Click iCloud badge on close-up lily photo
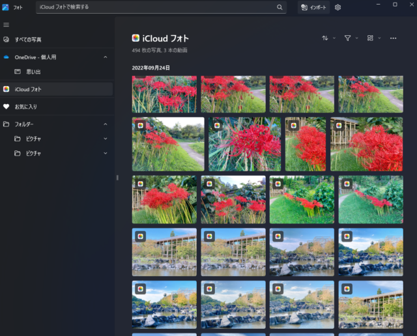 pos(217,126)
